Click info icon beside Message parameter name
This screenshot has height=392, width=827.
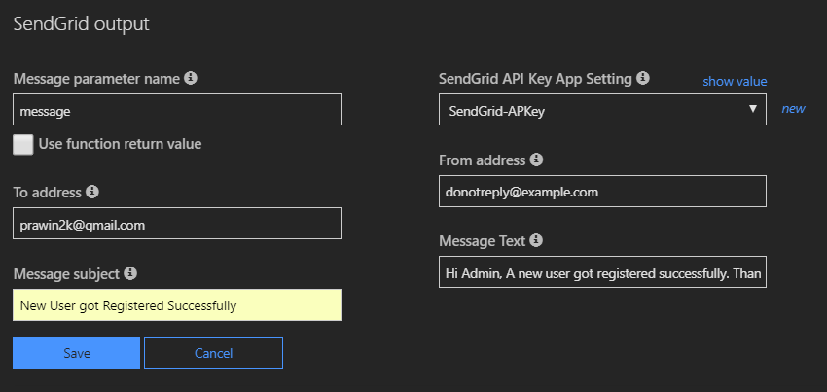coord(191,77)
